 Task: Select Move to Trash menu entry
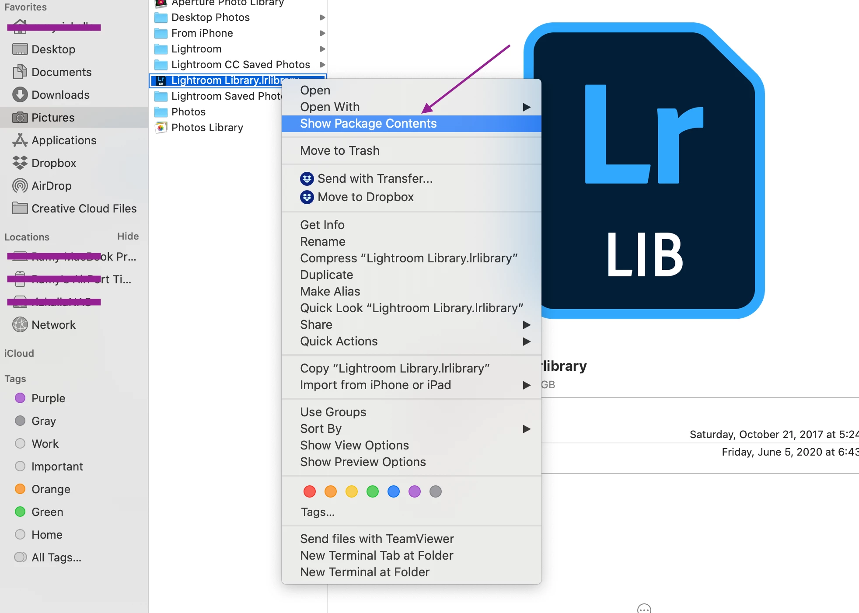tap(340, 151)
